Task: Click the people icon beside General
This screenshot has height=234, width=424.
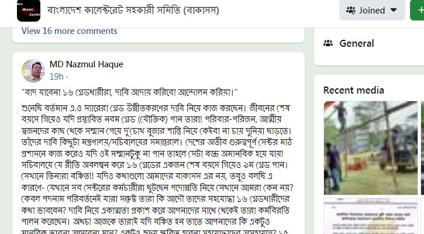Action: (x=328, y=43)
